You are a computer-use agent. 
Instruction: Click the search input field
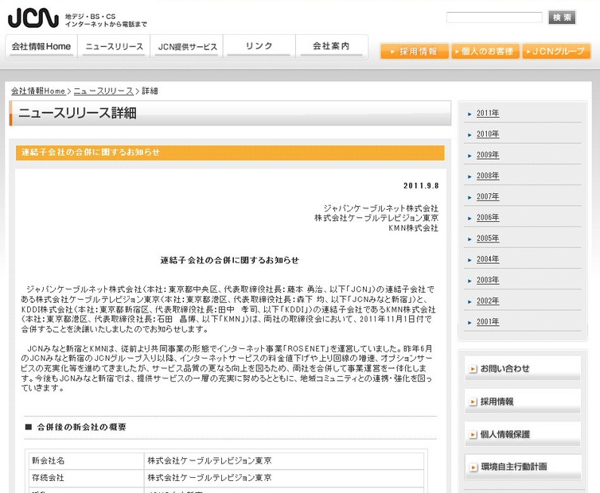pyautogui.click(x=494, y=17)
